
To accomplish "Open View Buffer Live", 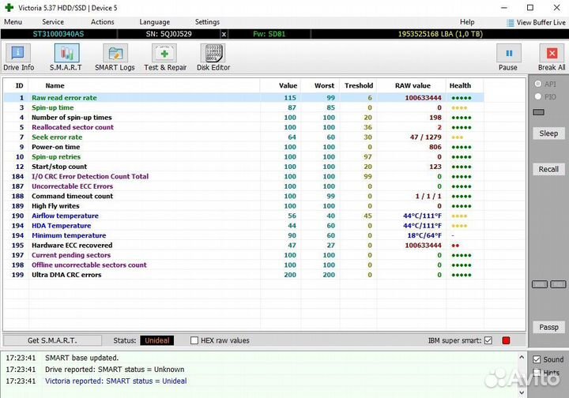I will [x=535, y=22].
